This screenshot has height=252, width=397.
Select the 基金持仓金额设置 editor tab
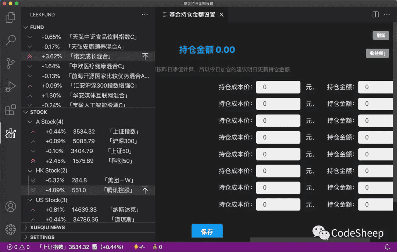[192, 15]
